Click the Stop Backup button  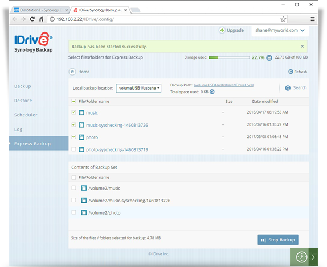click(278, 240)
